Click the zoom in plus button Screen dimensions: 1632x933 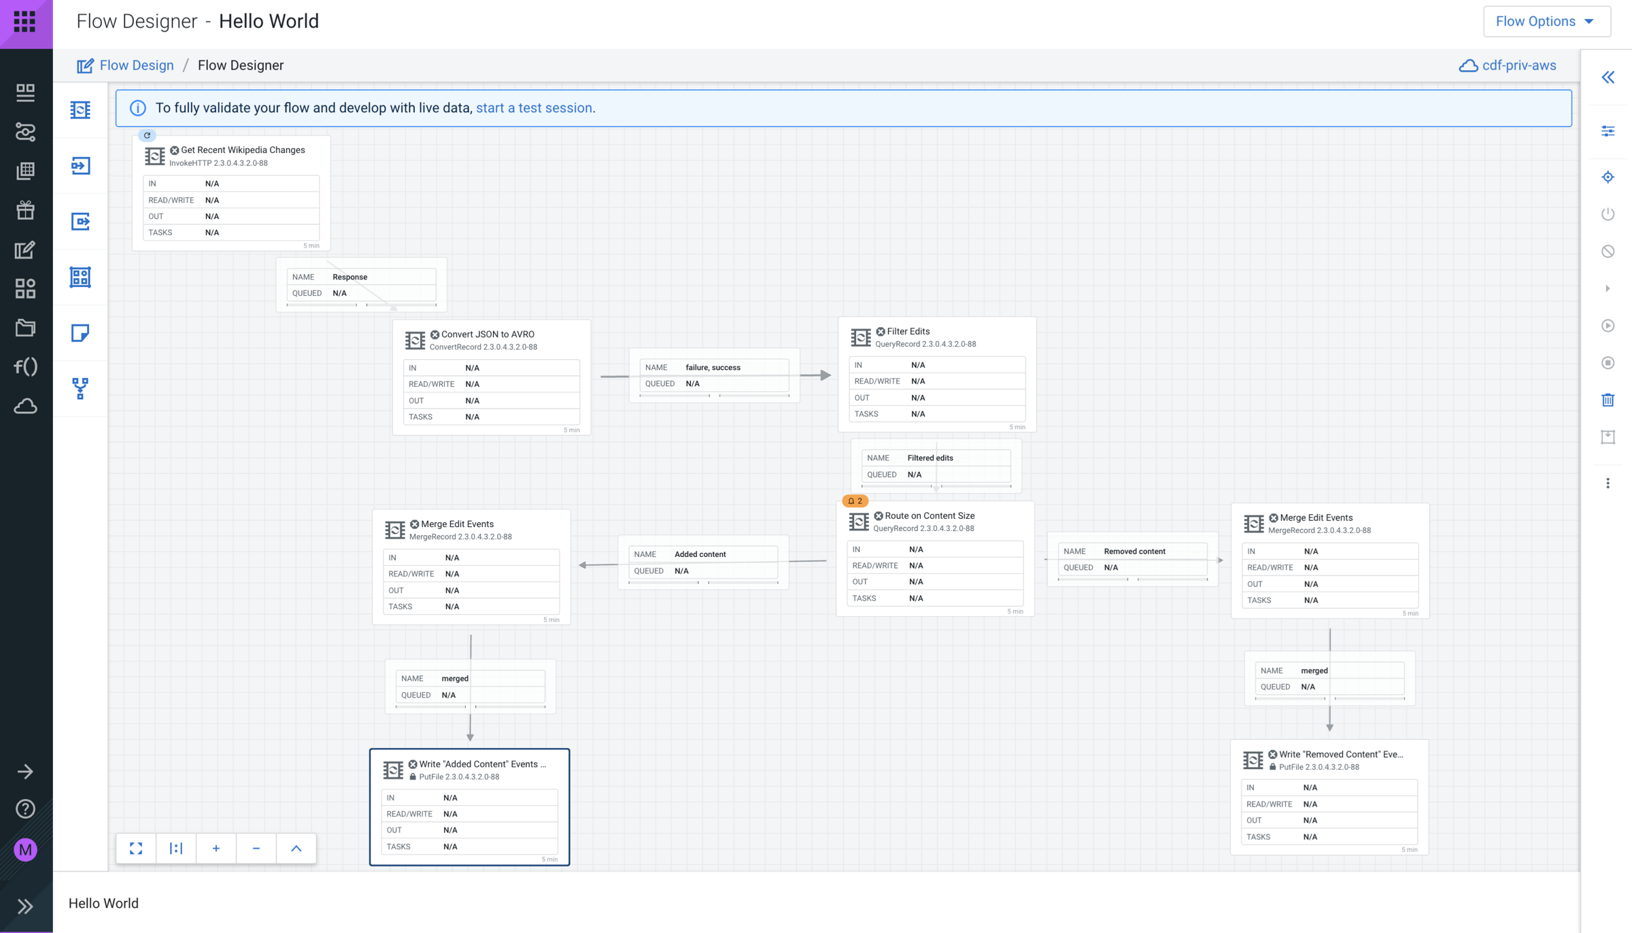pos(216,848)
